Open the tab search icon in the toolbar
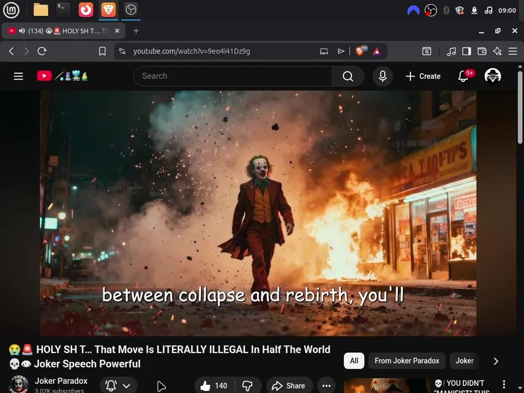 click(x=427, y=51)
